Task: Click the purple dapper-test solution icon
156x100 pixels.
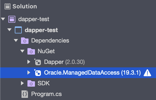Action: [x=12, y=19]
